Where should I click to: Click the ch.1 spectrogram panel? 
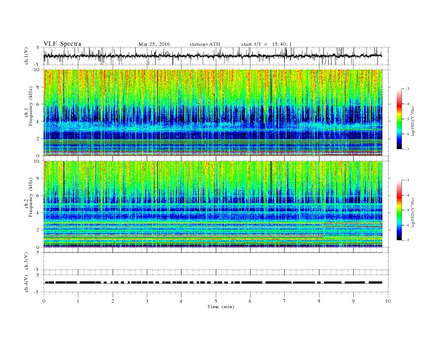pos(213,113)
